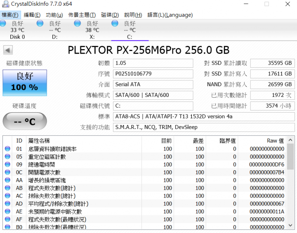Click NAND writes value 26599 GB
Viewport: 297px width, 233px height.
tap(273, 85)
